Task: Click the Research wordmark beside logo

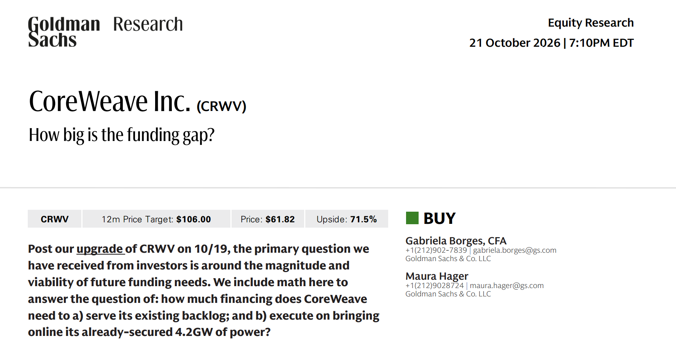Action: [148, 24]
